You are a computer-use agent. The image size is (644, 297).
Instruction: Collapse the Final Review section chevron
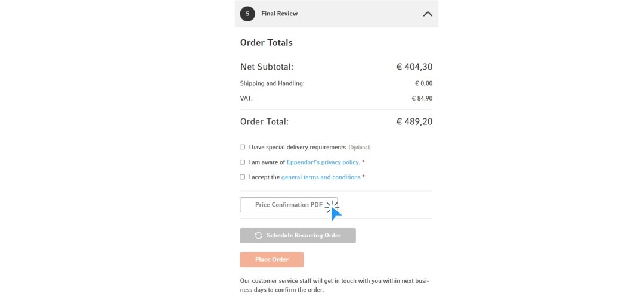[428, 14]
